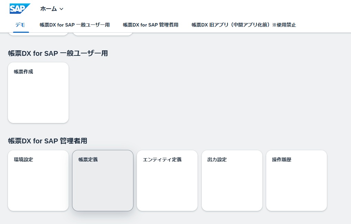This screenshot has height=224, width=351.
Task: Click the second partially visible tile at top
Action: (x=103, y=34)
